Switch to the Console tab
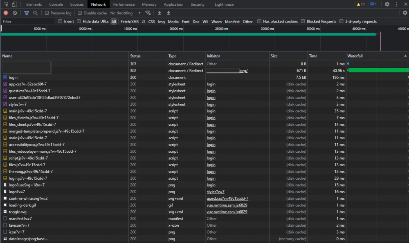 point(56,4)
